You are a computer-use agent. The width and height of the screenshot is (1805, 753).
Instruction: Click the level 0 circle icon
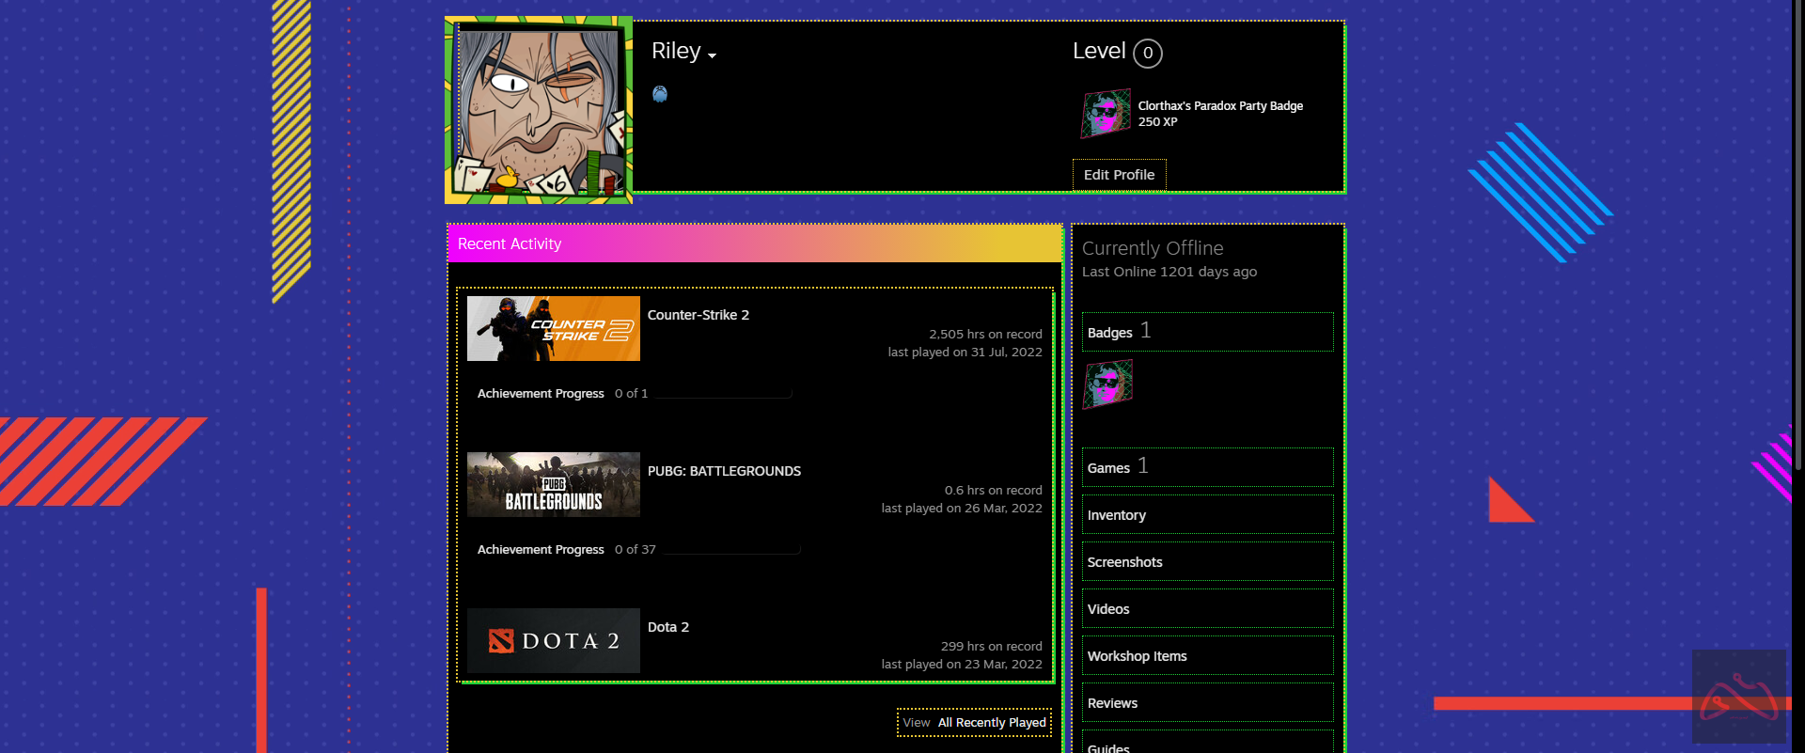(x=1147, y=54)
